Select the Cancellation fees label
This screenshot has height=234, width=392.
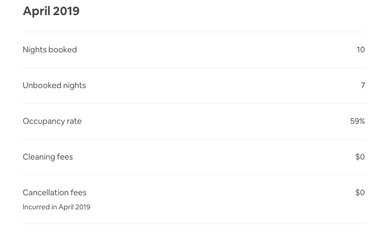click(x=54, y=193)
